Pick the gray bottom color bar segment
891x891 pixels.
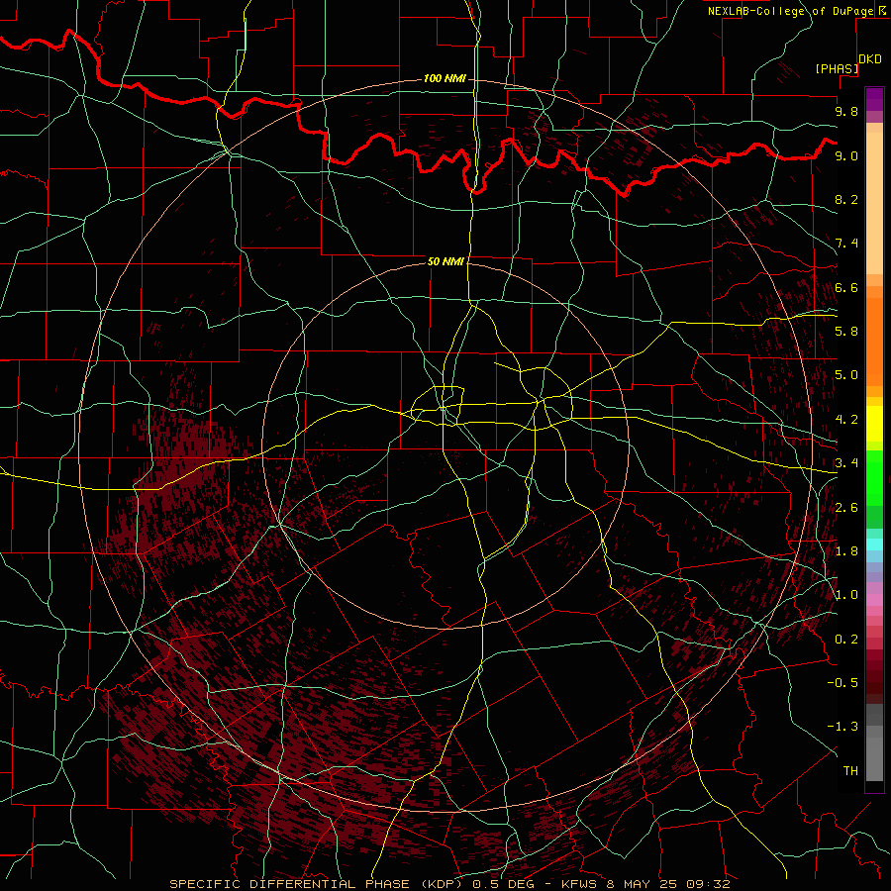click(874, 758)
